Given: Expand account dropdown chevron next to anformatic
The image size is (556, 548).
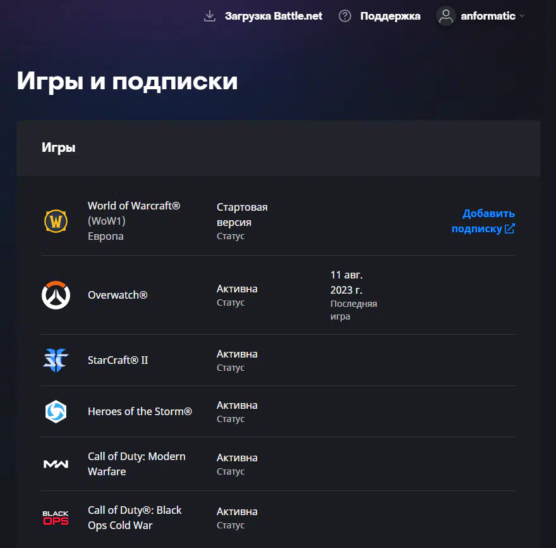Looking at the screenshot, I should (x=522, y=16).
